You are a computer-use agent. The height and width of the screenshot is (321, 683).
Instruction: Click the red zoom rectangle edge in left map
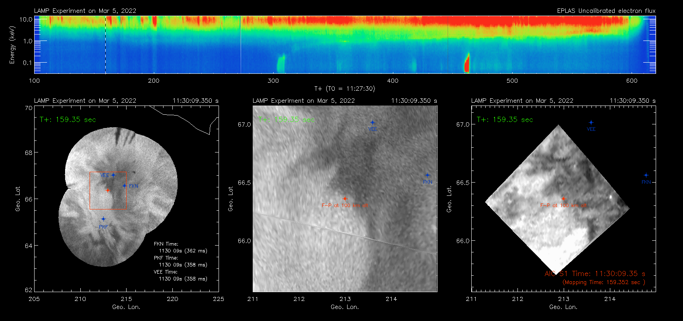pos(126,190)
